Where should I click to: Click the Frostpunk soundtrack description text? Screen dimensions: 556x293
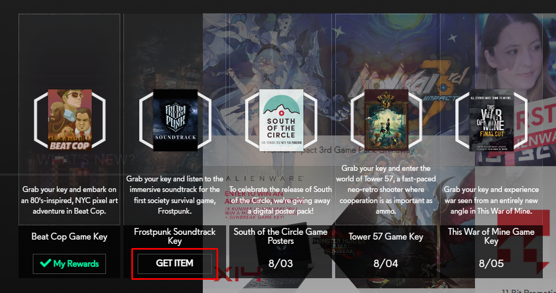[x=174, y=195]
